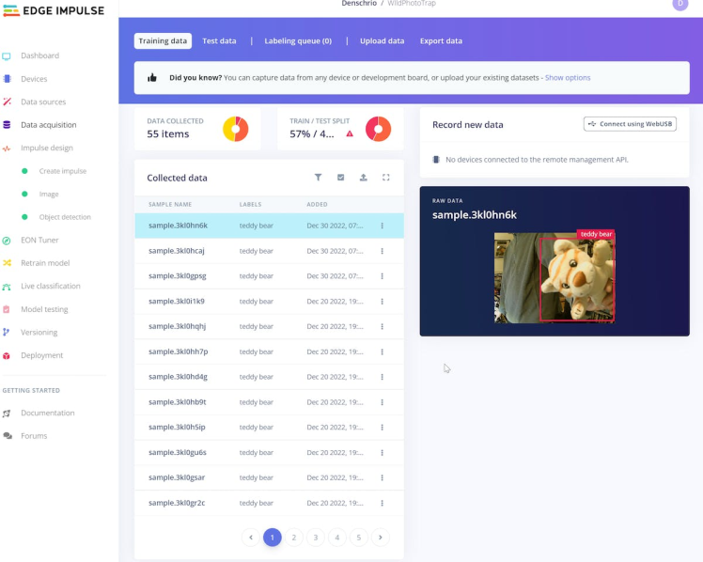Select the sample.3kl0h5ip row

tap(269, 427)
